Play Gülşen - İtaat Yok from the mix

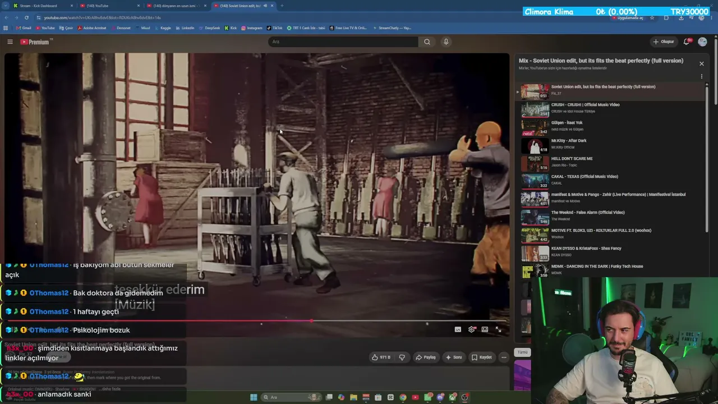611,126
